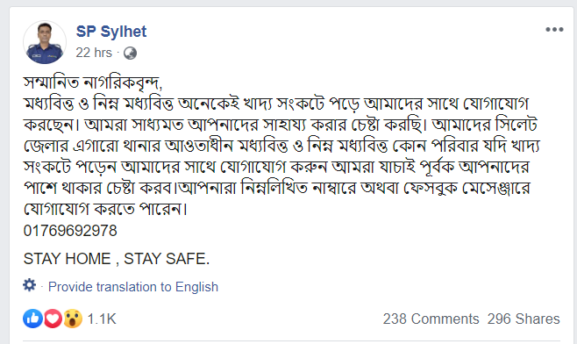Click the line ending যোগাযোগ করতে পারেন
The image size is (577, 344).
pos(105,209)
